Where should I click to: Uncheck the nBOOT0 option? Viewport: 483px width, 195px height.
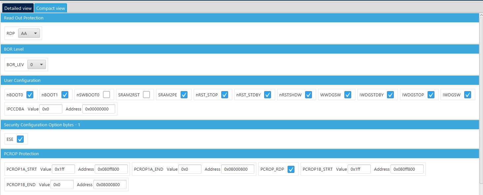[30, 94]
